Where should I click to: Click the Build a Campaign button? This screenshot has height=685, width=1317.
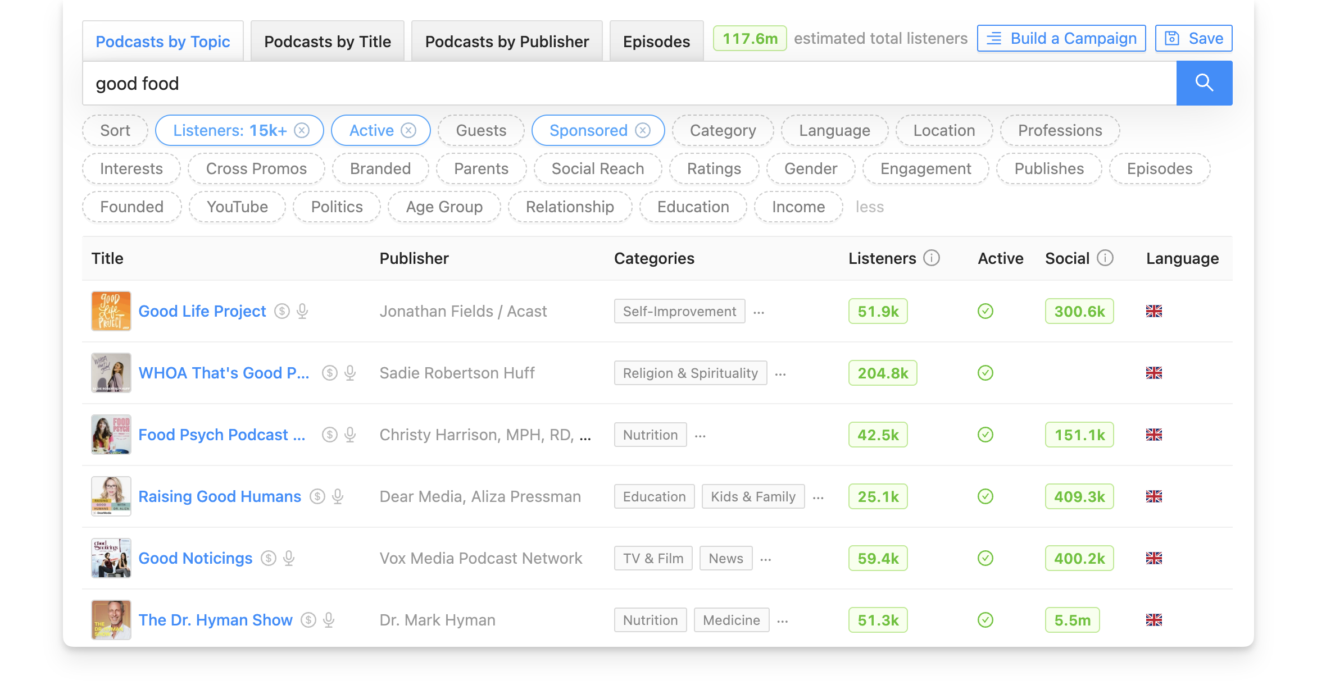pos(1060,38)
